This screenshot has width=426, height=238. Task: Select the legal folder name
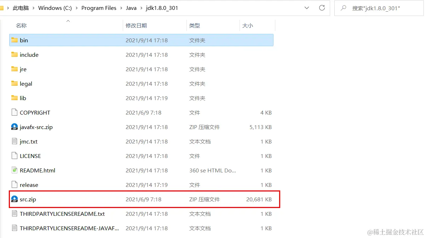pos(26,84)
